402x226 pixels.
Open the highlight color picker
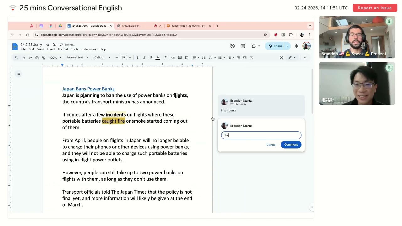point(165,57)
